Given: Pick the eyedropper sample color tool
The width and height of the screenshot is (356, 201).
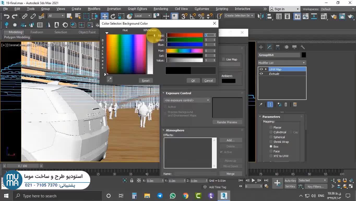Looking at the screenshot, I should click(110, 79).
